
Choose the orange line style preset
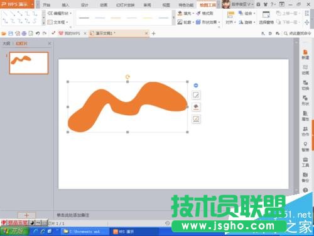pyautogui.click(x=116, y=18)
